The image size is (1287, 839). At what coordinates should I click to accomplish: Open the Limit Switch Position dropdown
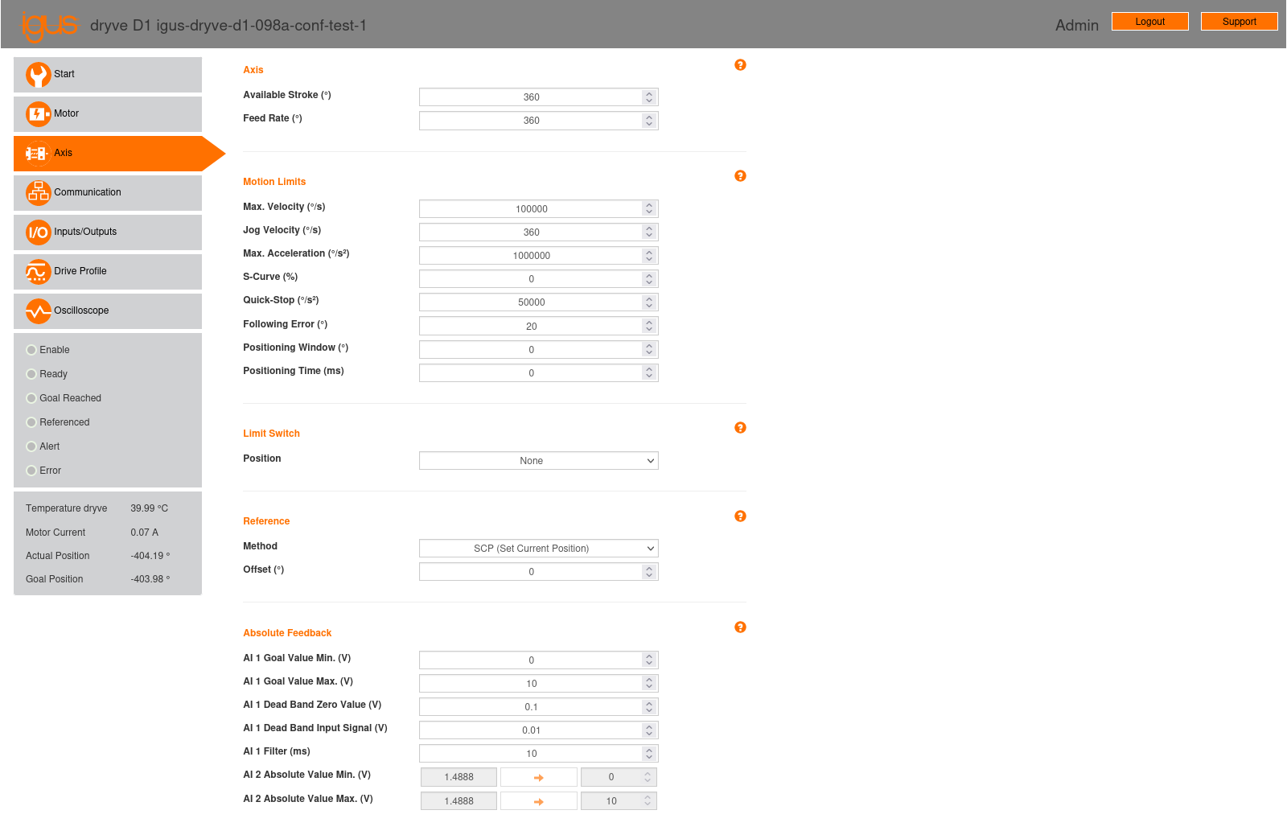(538, 461)
